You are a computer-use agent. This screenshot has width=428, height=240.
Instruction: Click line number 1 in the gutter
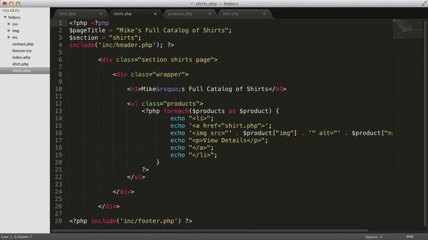pyautogui.click(x=60, y=23)
